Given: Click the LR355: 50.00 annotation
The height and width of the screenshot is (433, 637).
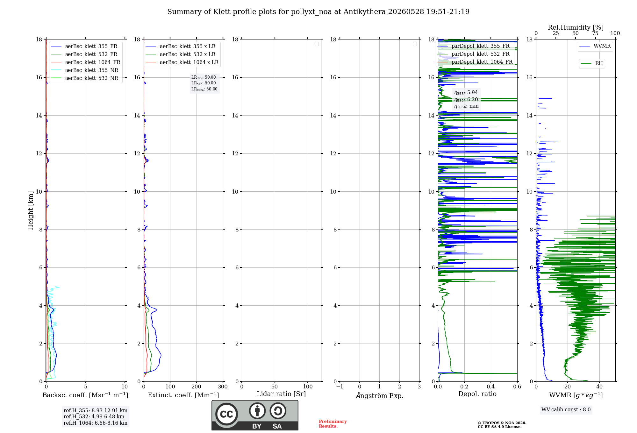Looking at the screenshot, I should (x=204, y=77).
